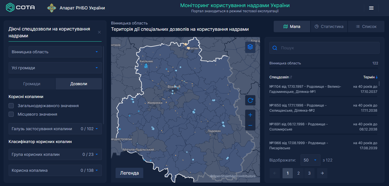This screenshot has height=186, width=389.
Task: Sort by Термін arrow
Action: click(x=377, y=77)
